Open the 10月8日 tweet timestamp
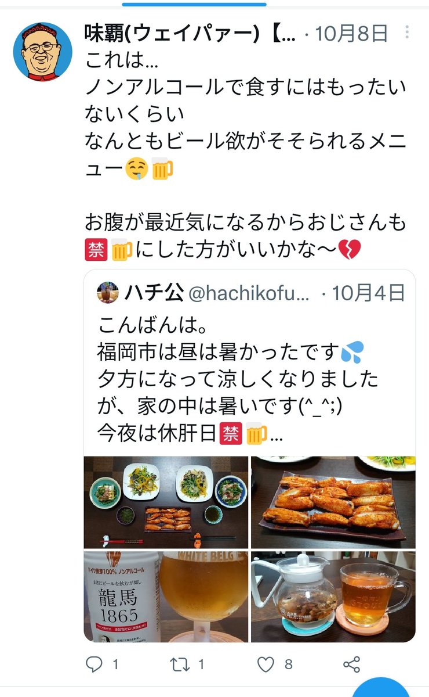429x697 pixels. pos(351,34)
